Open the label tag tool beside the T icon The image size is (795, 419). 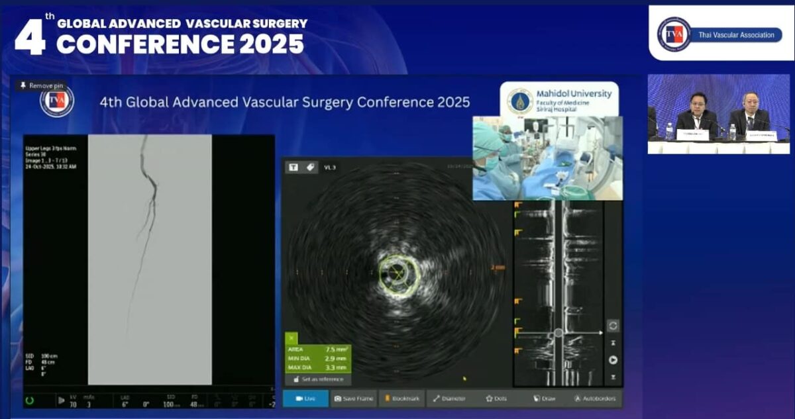(310, 166)
